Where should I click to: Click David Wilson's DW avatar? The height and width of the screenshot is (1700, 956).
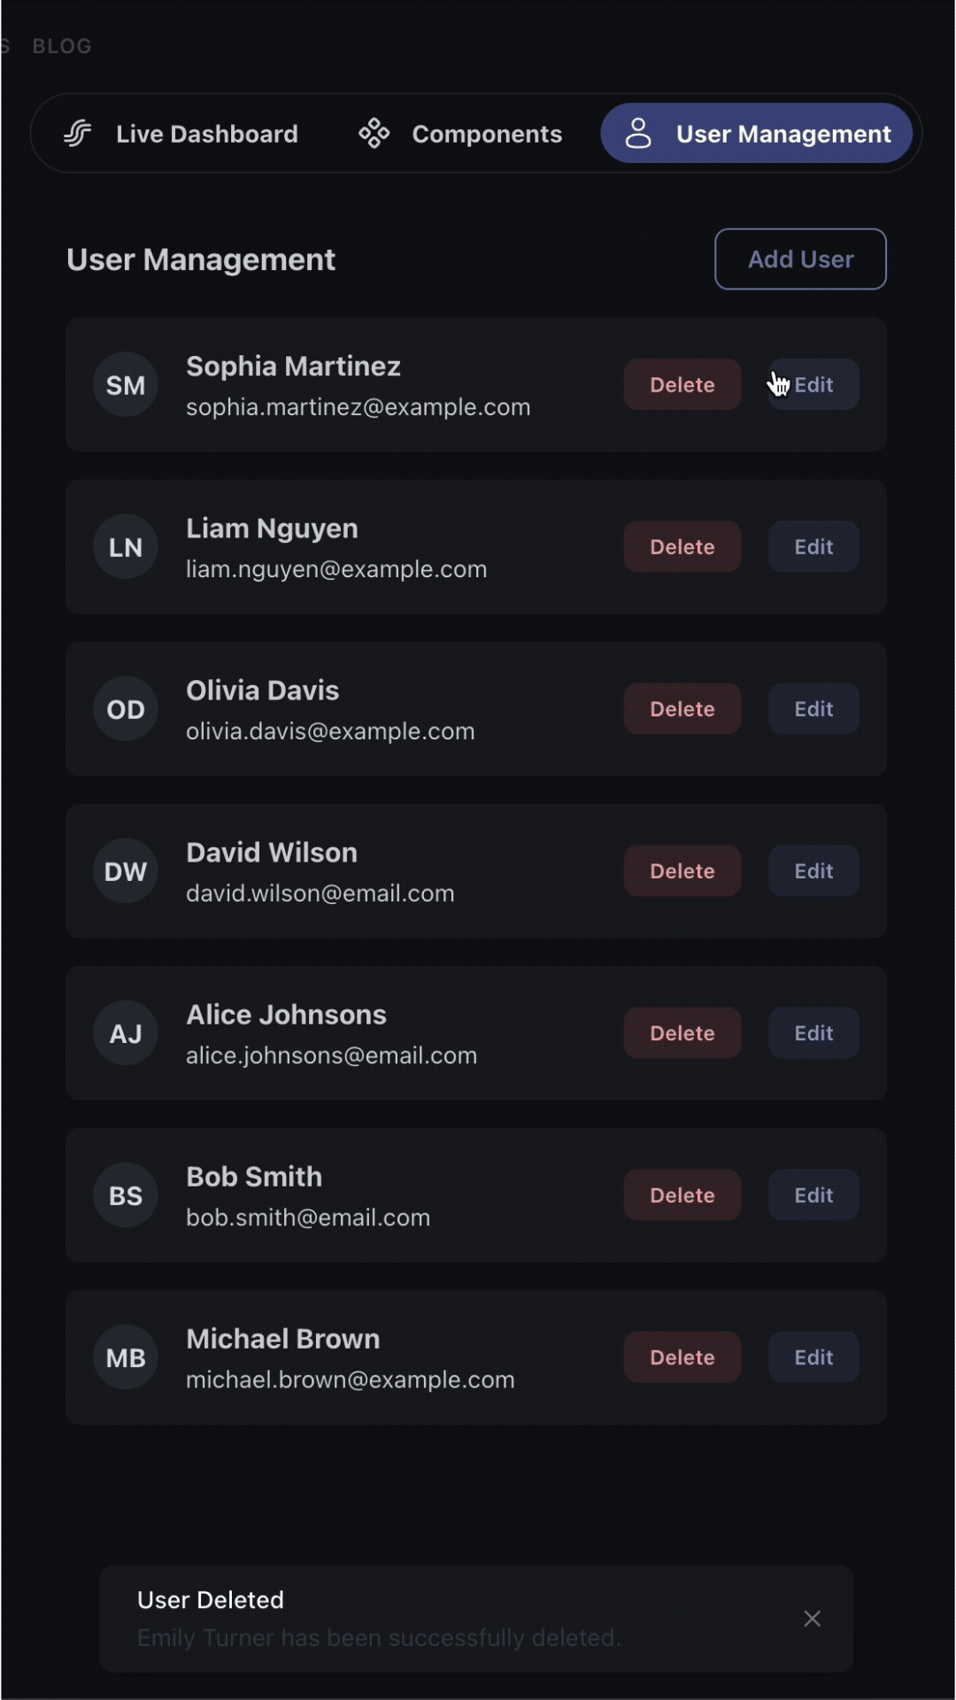(x=126, y=871)
